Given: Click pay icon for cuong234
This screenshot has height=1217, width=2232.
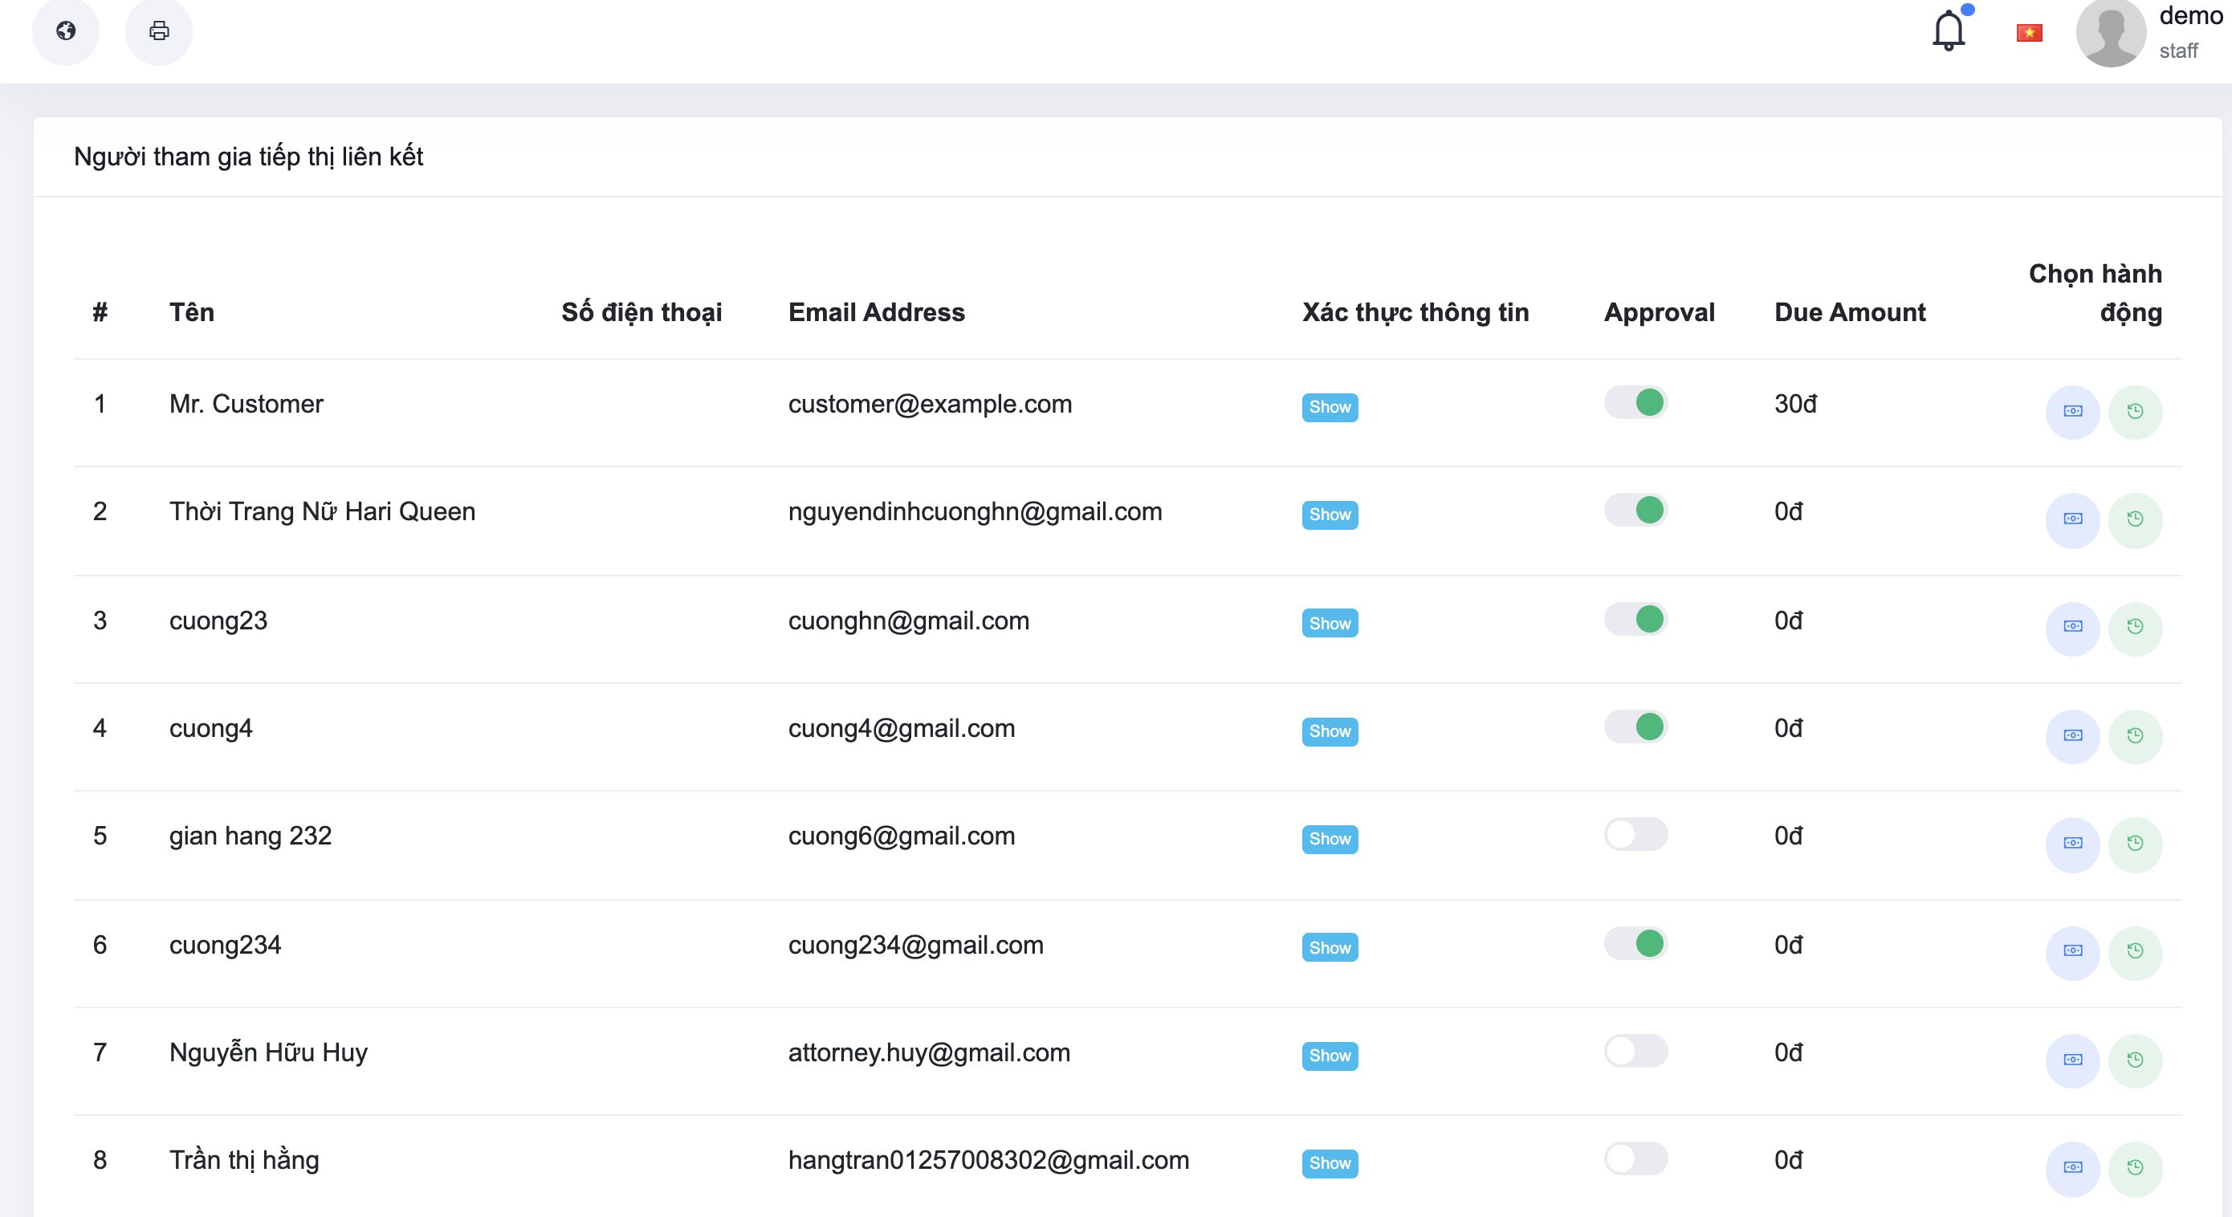Looking at the screenshot, I should [2072, 952].
